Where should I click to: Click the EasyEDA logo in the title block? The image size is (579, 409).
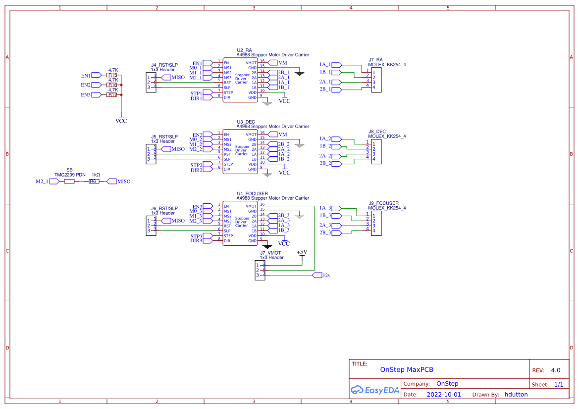374,390
